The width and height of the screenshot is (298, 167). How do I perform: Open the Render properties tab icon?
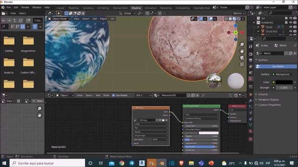click(x=251, y=54)
